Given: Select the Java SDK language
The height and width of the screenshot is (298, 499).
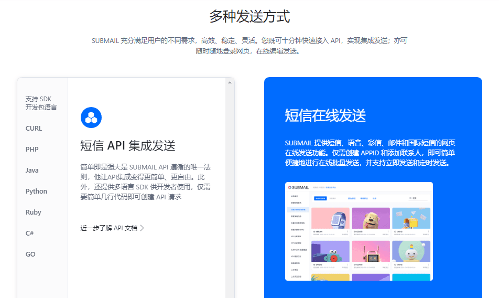Looking at the screenshot, I should [x=32, y=171].
